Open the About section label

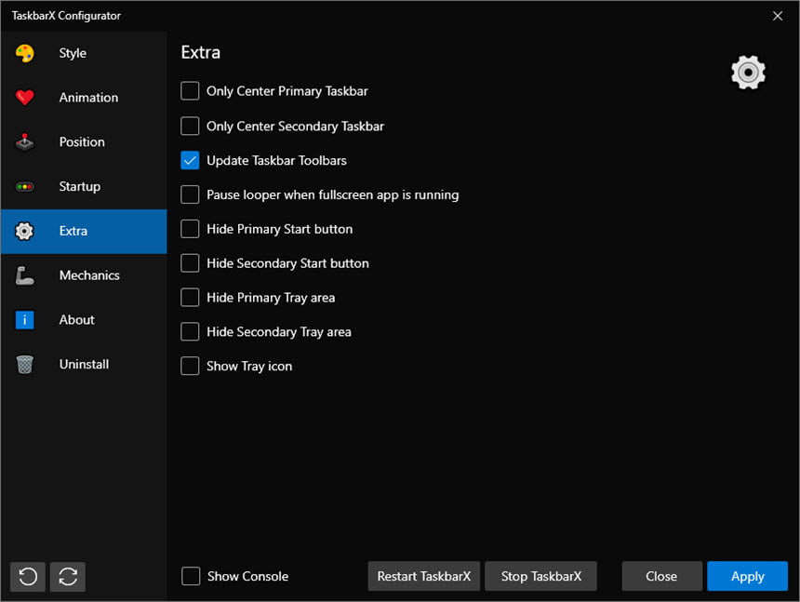point(76,320)
